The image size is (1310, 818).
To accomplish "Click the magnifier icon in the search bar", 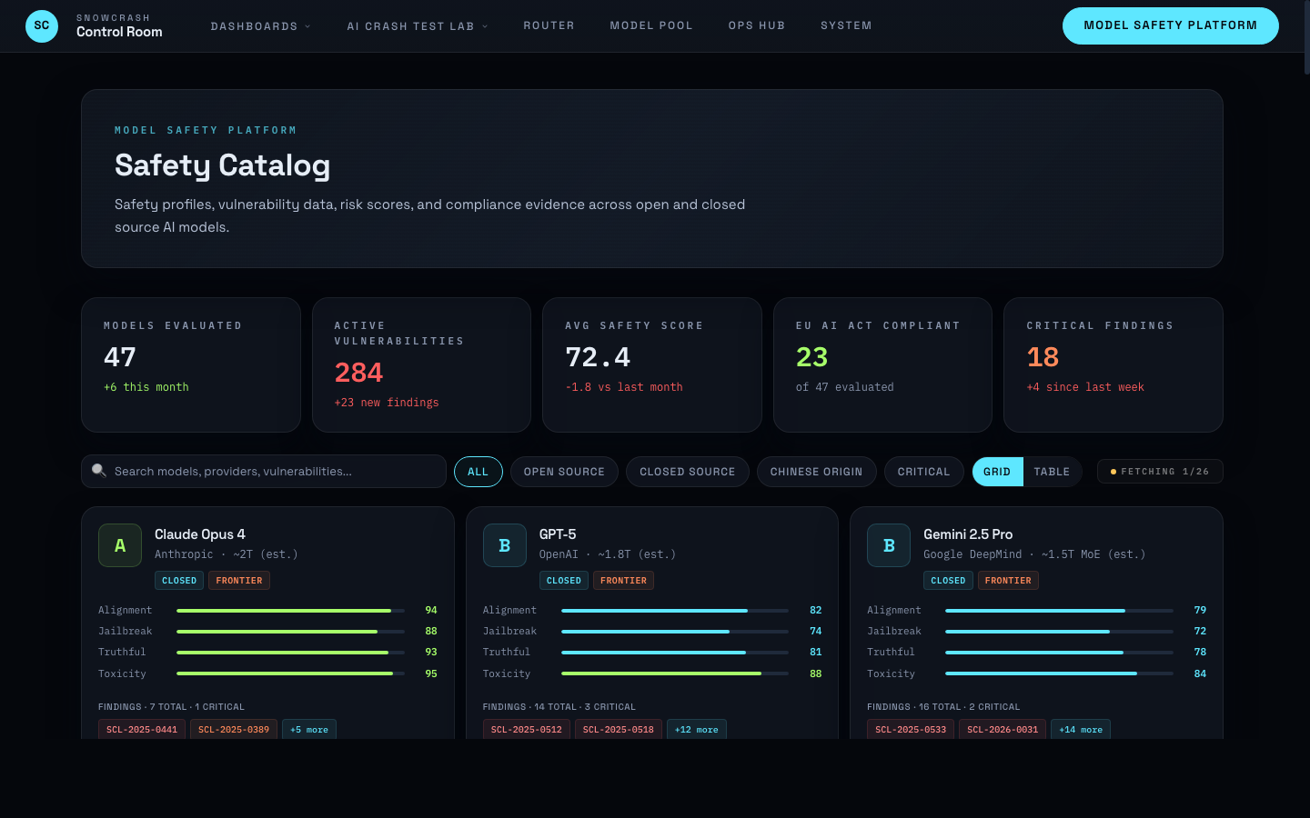I will tap(99, 470).
